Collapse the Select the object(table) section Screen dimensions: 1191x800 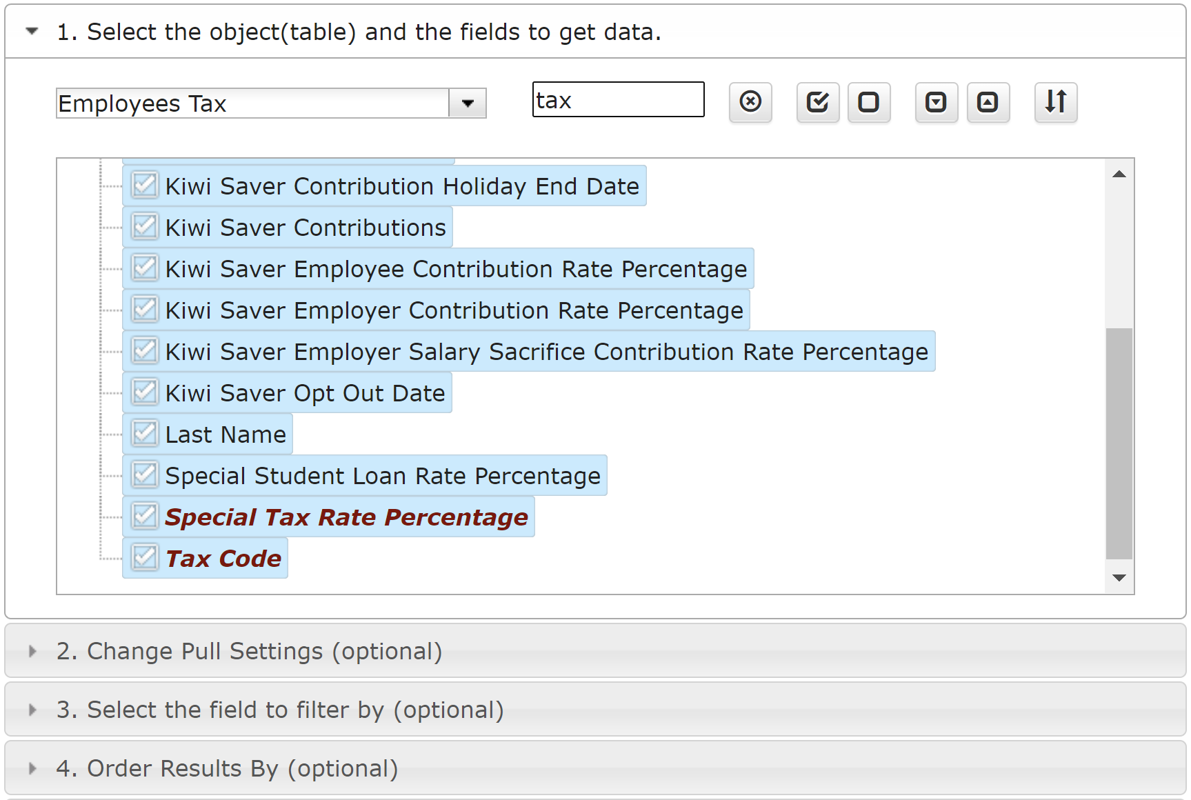pos(32,32)
